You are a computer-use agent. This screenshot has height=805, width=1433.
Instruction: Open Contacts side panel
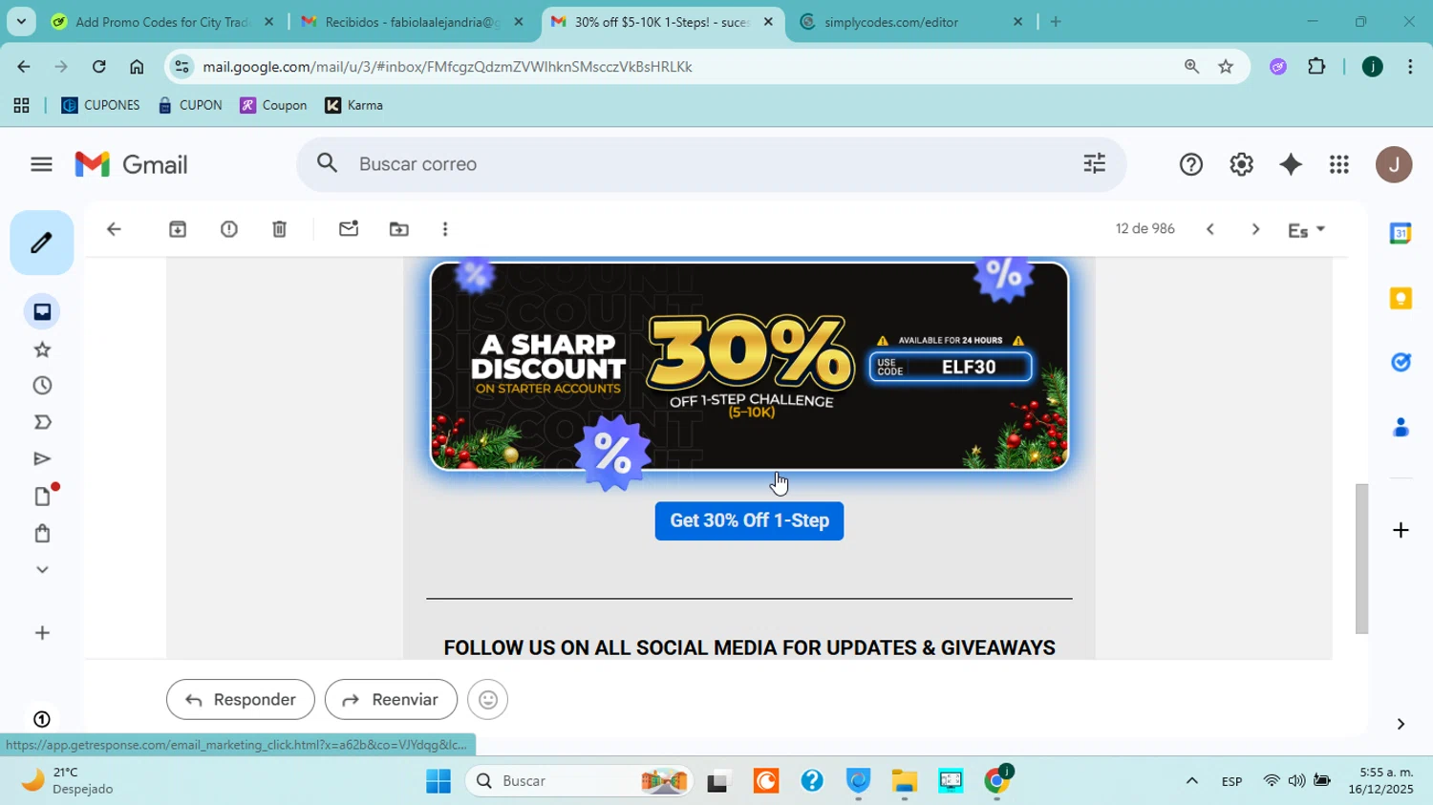click(1401, 427)
